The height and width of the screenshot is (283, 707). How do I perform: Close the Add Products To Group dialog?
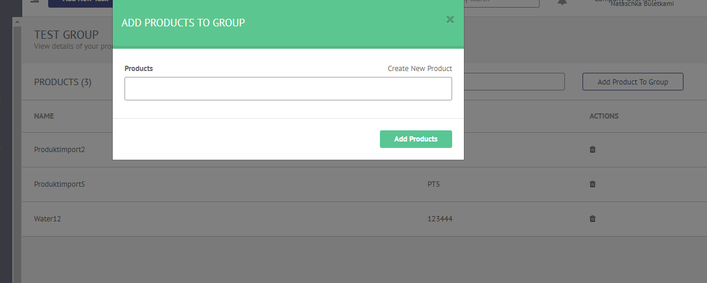(x=450, y=19)
